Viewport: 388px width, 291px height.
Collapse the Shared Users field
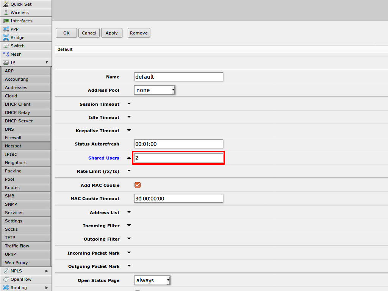[x=129, y=158]
